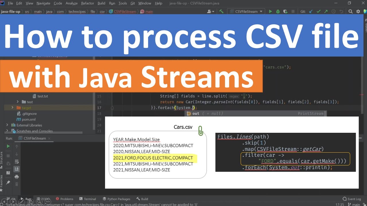This screenshot has width=367, height=206.
Task: Open Search Everywhere magnifier icon
Action: click(350, 11)
